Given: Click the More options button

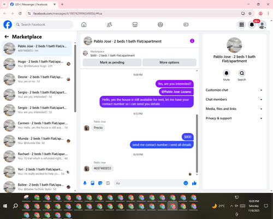Looking at the screenshot, I should click(x=169, y=62).
